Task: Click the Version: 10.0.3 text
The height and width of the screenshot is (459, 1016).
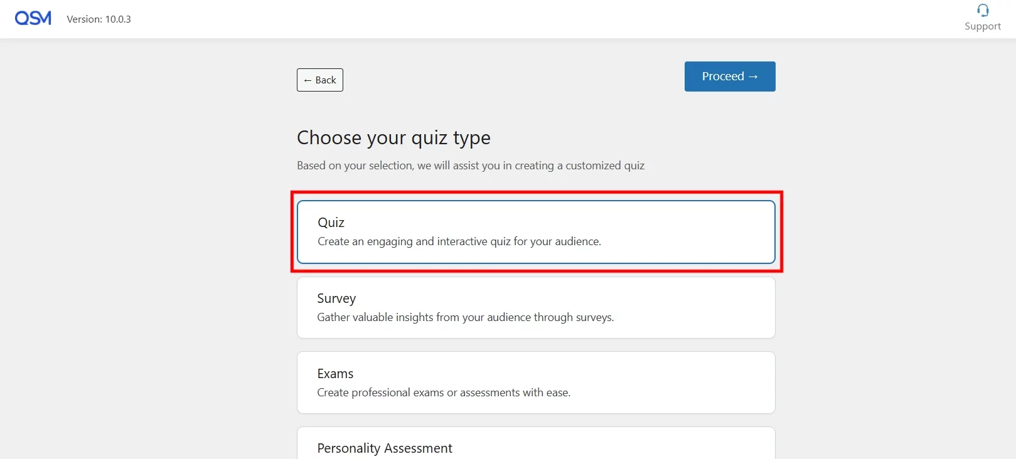Action: click(x=99, y=19)
